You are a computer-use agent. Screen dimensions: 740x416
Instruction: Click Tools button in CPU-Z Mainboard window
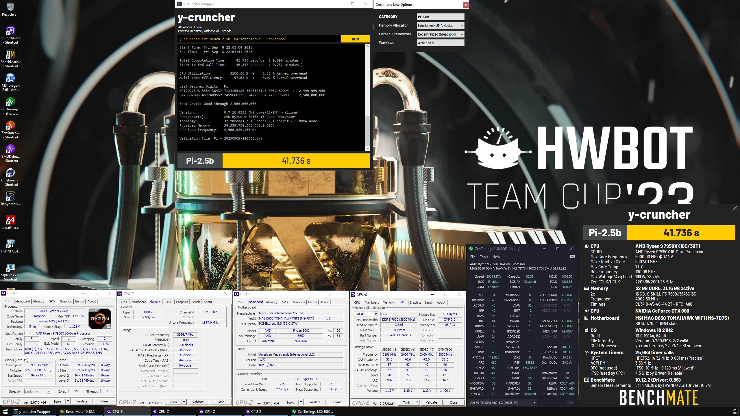290,402
